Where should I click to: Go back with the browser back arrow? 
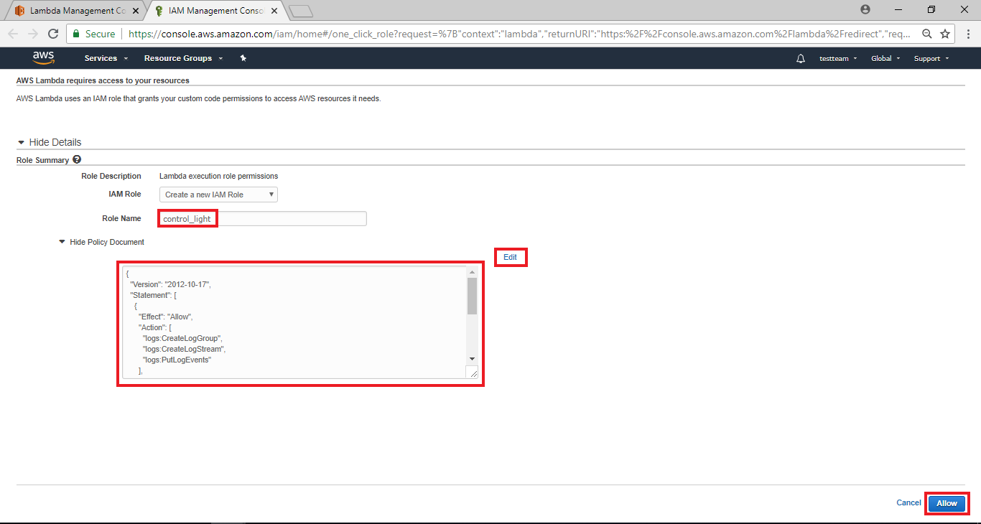tap(13, 34)
